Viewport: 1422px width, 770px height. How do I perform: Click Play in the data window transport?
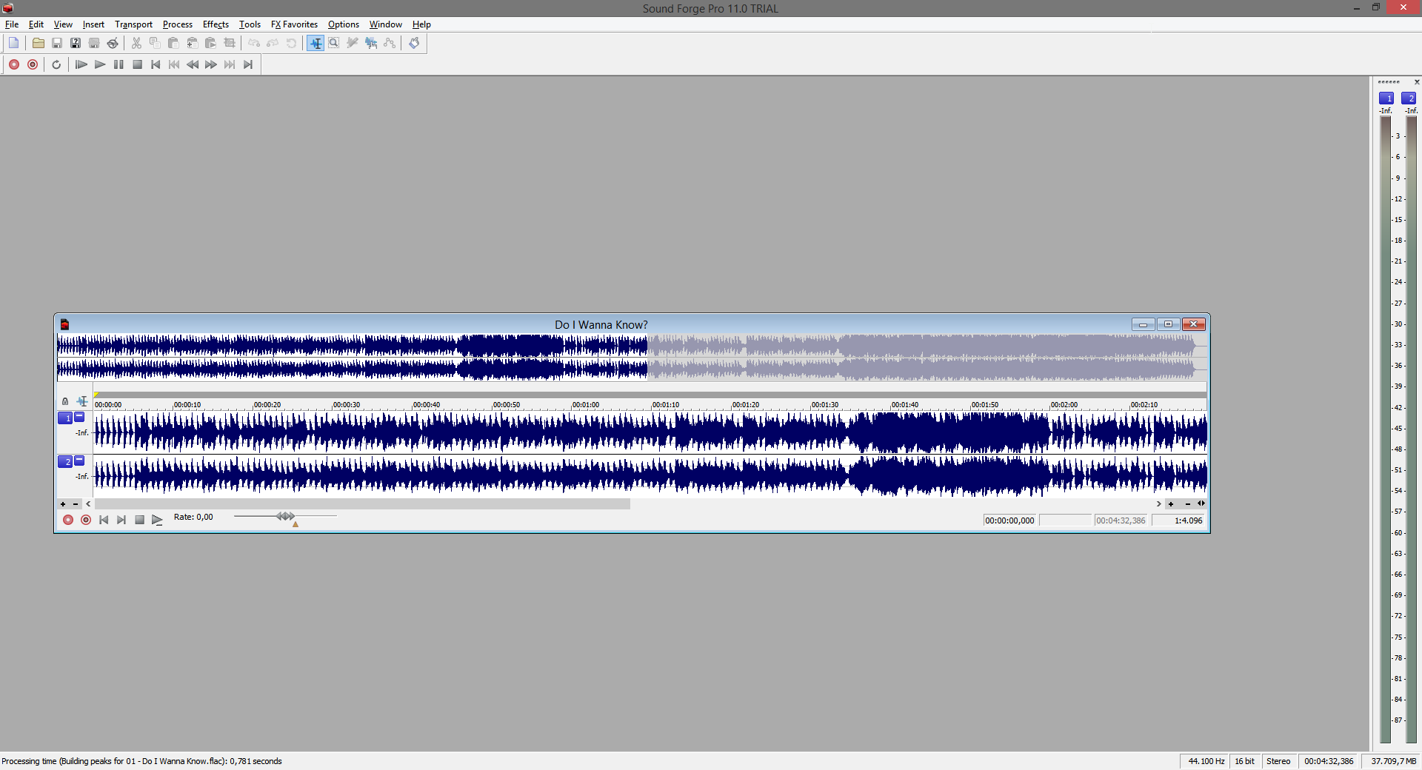157,520
